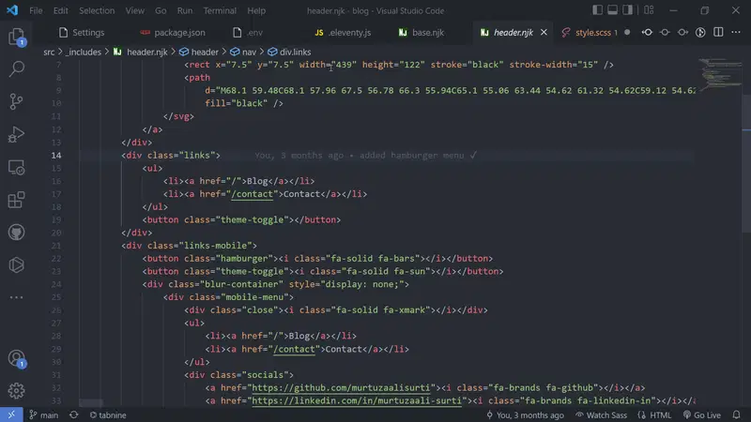751x422 pixels.
Task: Start the Go Live server
Action: click(702, 414)
